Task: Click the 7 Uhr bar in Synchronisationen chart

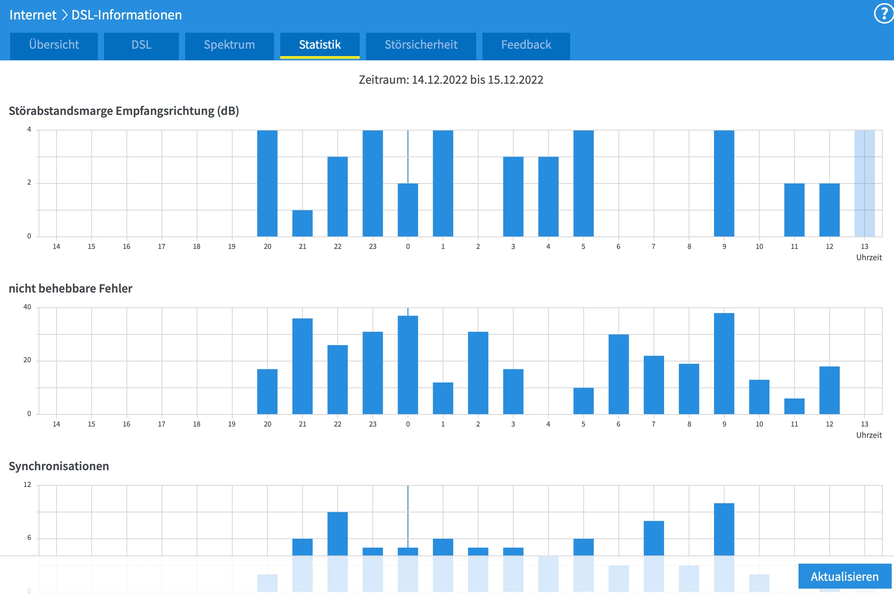Action: (x=654, y=538)
